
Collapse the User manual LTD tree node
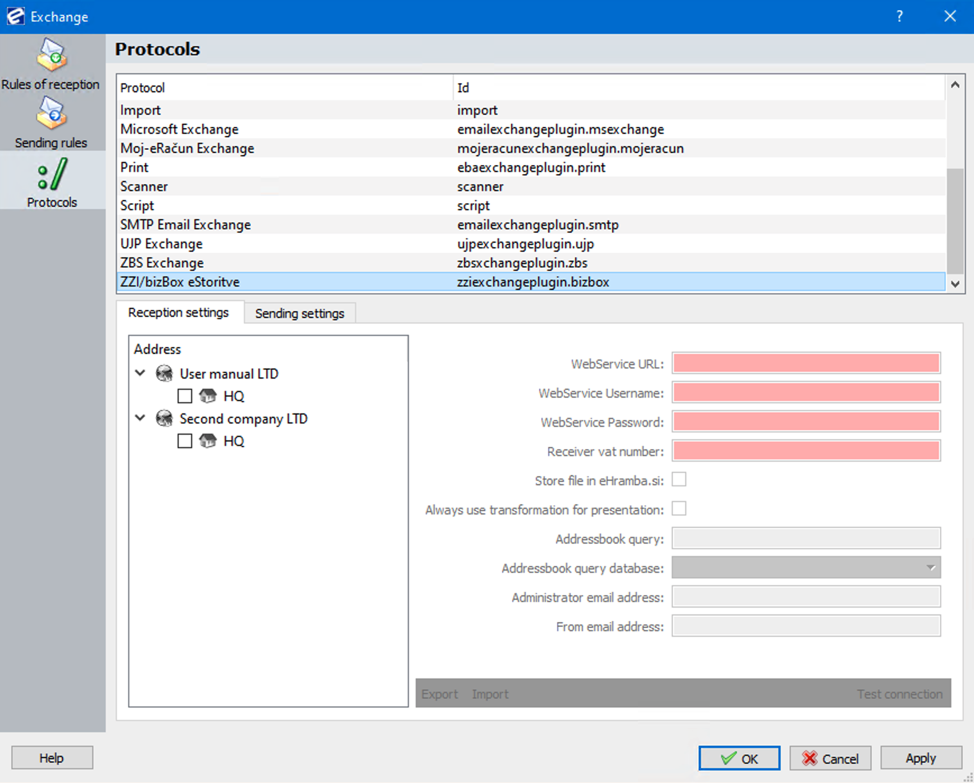140,373
